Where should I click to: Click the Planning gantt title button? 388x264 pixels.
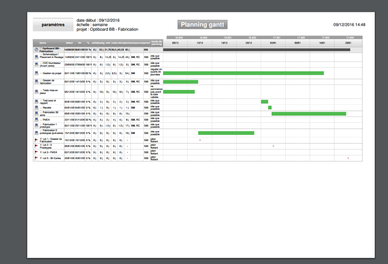(x=203, y=24)
